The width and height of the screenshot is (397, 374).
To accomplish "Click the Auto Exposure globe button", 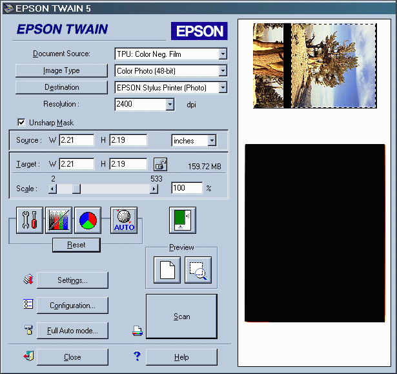I will [124, 220].
